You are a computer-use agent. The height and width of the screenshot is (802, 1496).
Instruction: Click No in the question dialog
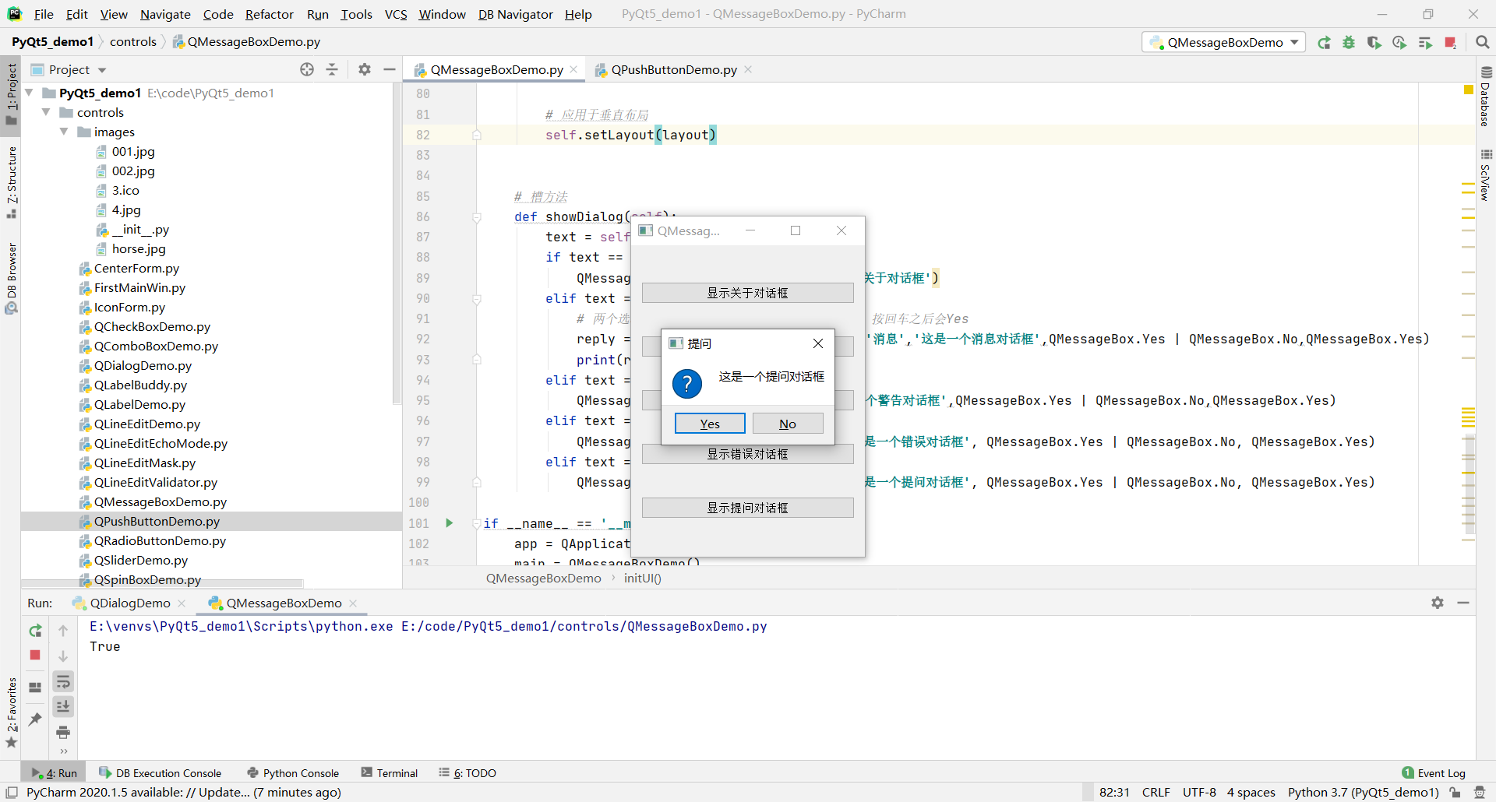point(788,424)
